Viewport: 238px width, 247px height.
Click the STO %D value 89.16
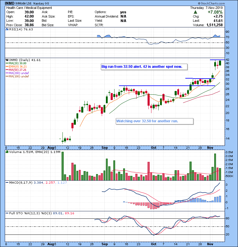[x=69, y=213]
